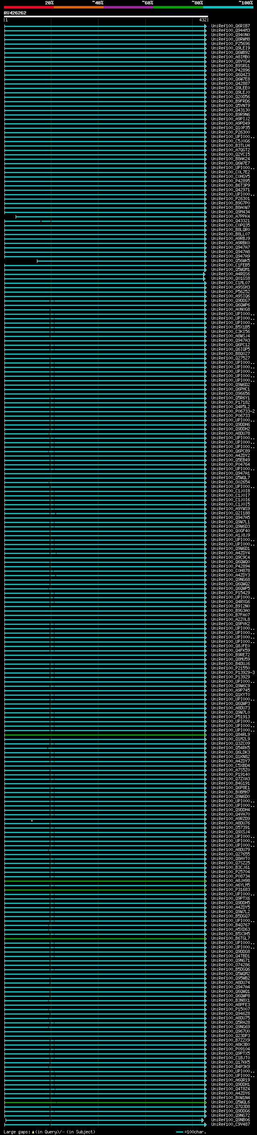Select the UniRef100_O96656 label

tap(230, 393)
